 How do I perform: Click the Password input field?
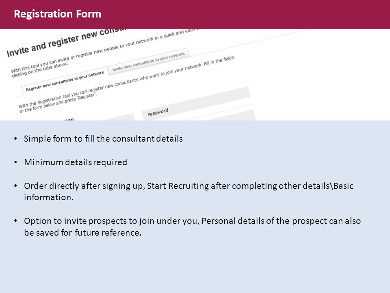coord(196,102)
